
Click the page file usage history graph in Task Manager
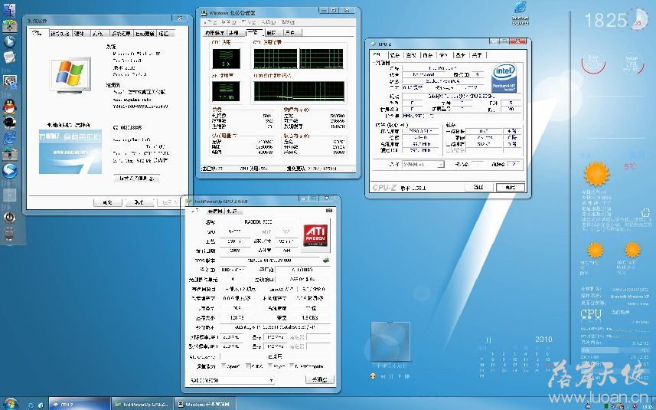(x=299, y=91)
